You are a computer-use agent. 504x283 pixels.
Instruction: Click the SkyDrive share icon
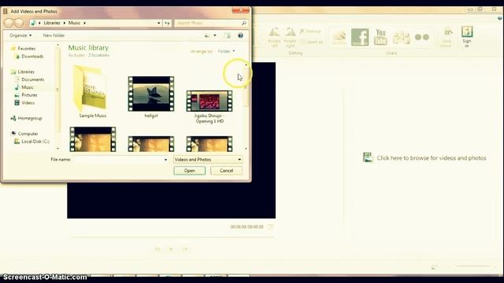pos(339,38)
